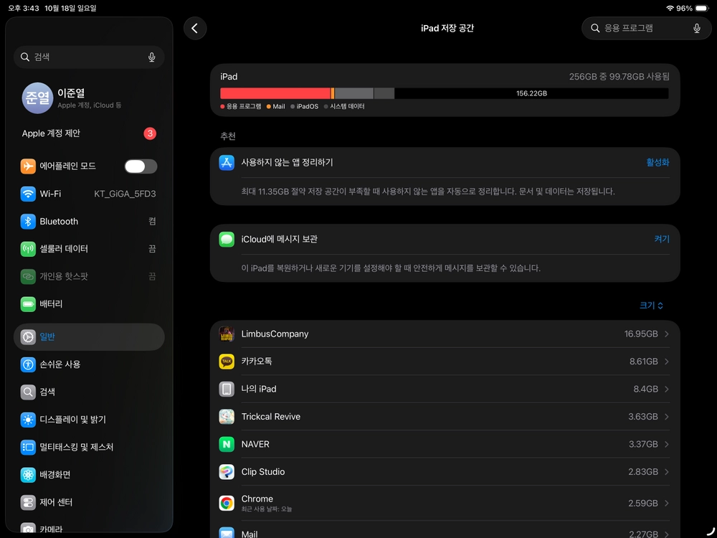
Task: Open 제어 센터 settings
Action: click(x=89, y=502)
